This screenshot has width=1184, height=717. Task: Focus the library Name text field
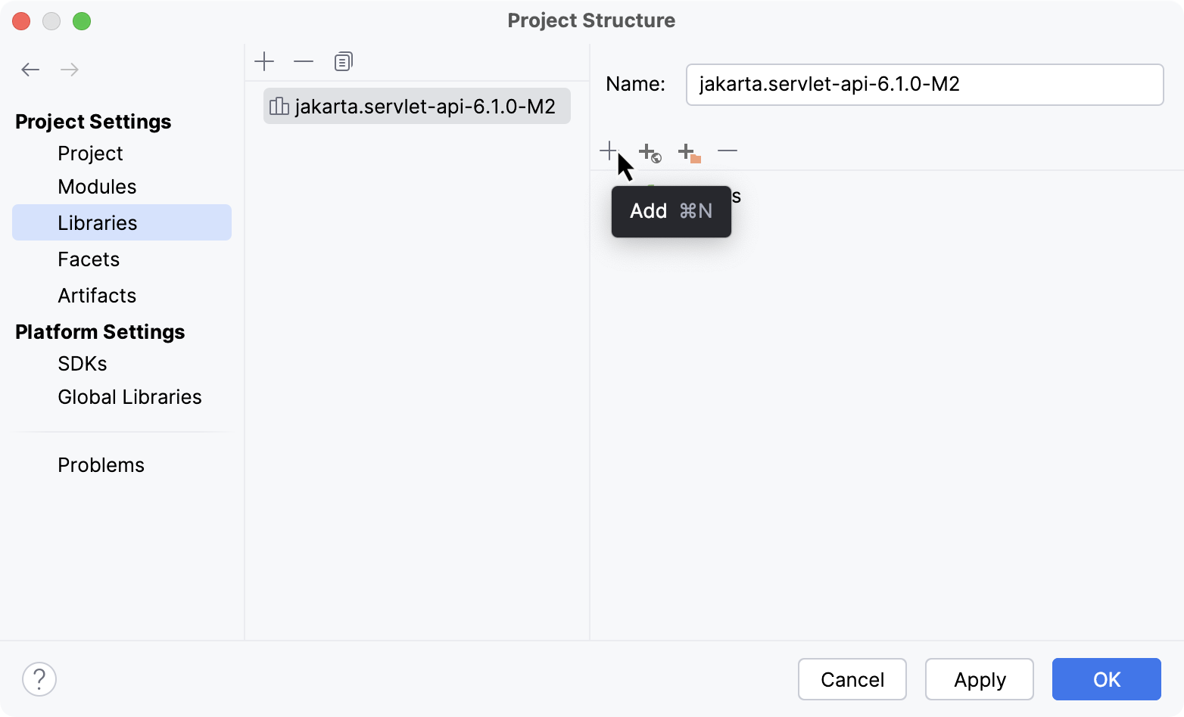click(924, 85)
